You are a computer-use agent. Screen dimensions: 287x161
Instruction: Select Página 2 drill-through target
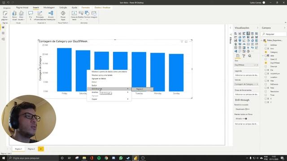pos(142,89)
